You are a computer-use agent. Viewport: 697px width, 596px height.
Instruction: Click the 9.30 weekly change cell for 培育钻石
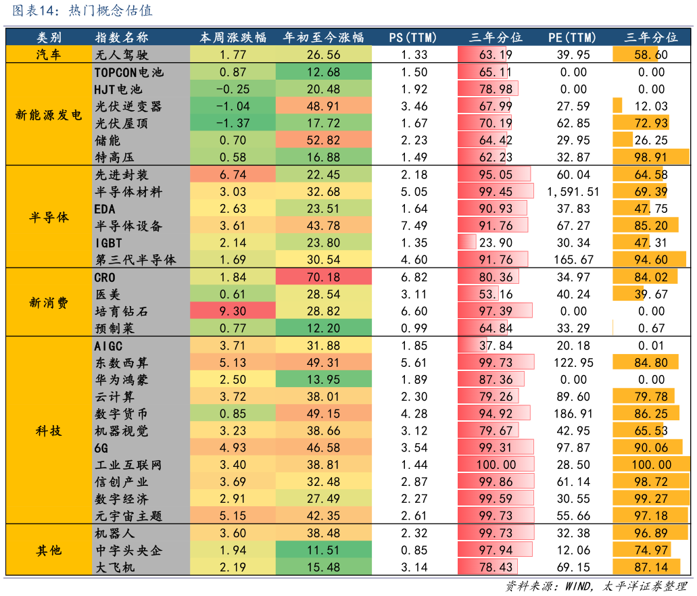tap(233, 310)
